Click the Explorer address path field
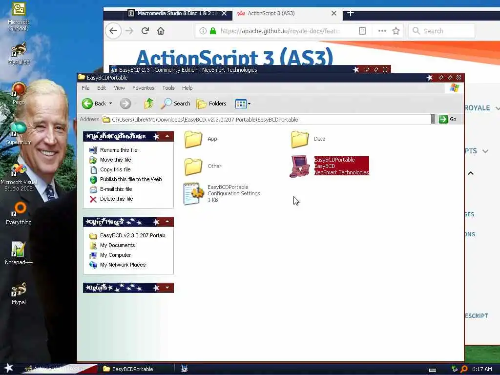500x375 pixels. (266, 120)
